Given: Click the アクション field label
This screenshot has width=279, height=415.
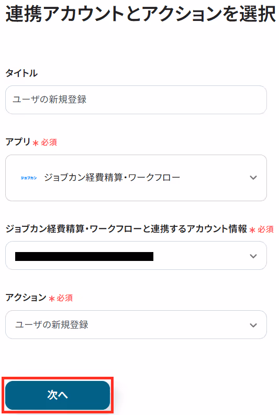Looking at the screenshot, I should coord(26,298).
